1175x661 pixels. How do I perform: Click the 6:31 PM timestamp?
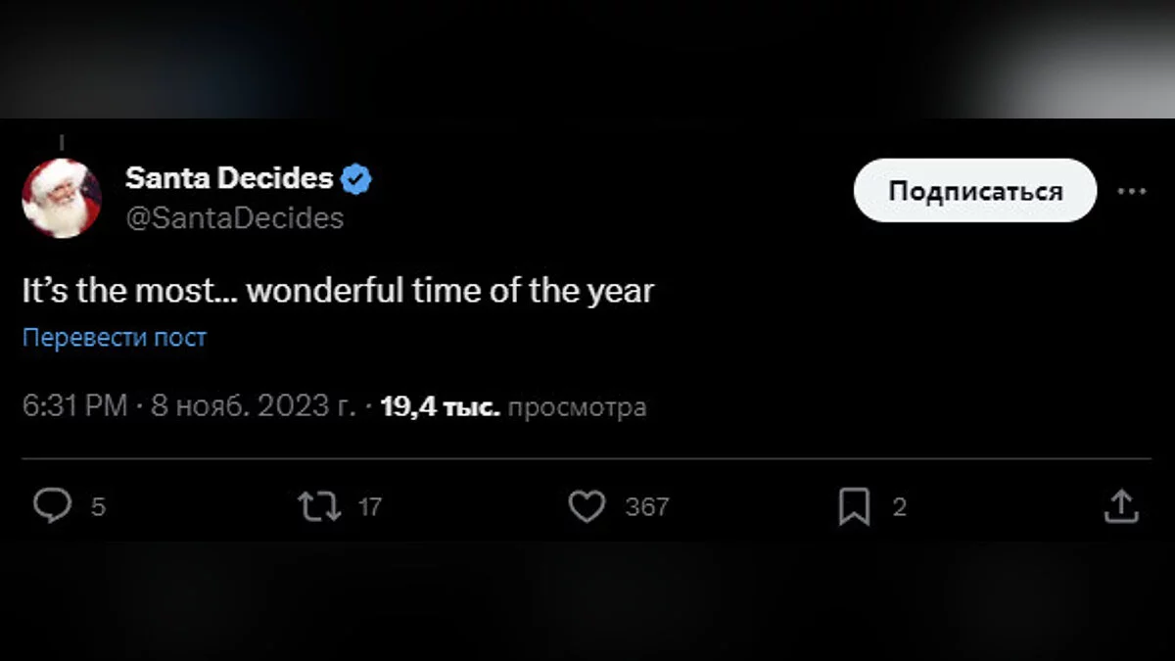pos(74,406)
